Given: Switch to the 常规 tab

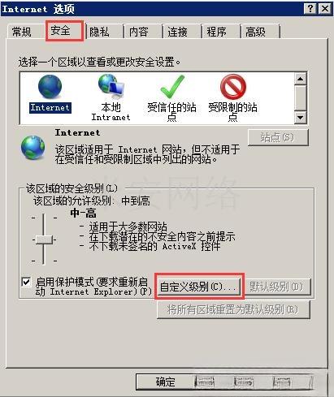Looking at the screenshot, I should pos(22,32).
